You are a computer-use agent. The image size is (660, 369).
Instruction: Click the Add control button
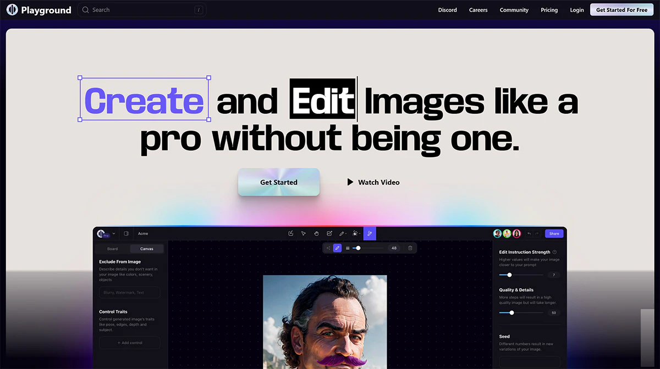click(x=130, y=343)
